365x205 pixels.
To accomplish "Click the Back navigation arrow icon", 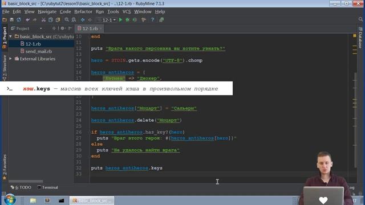I will [83, 20].
